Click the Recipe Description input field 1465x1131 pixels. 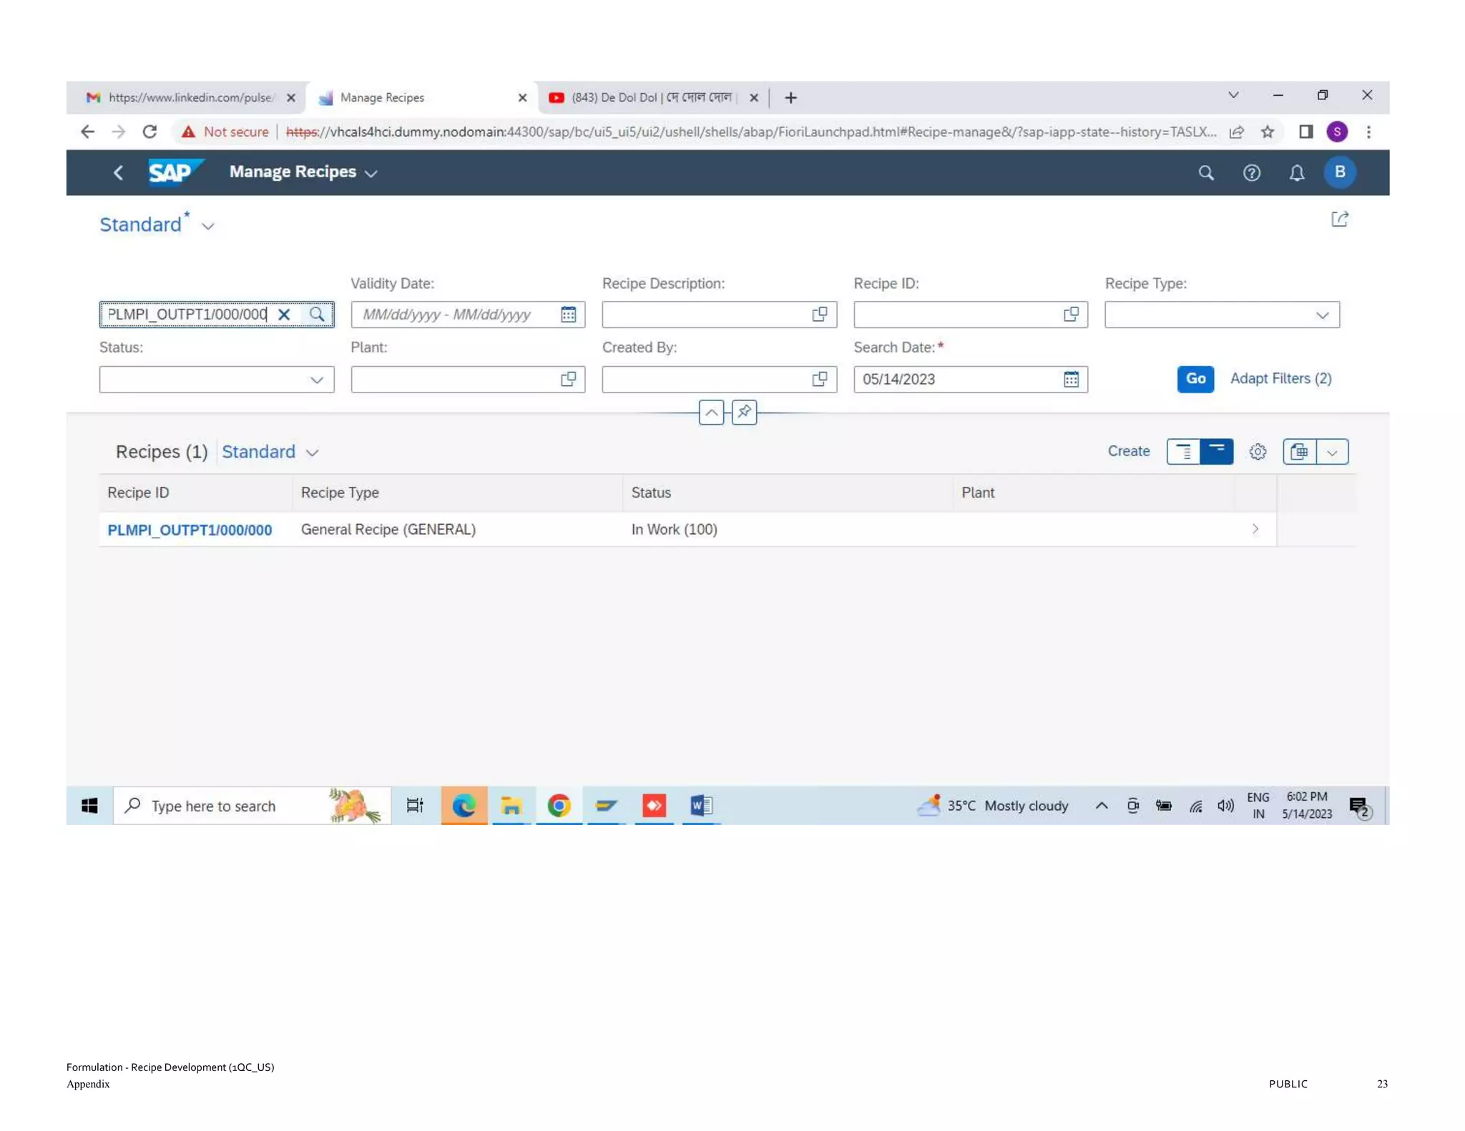click(x=705, y=315)
